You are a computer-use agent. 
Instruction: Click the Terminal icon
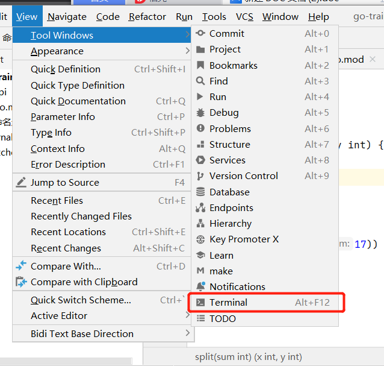pos(200,303)
